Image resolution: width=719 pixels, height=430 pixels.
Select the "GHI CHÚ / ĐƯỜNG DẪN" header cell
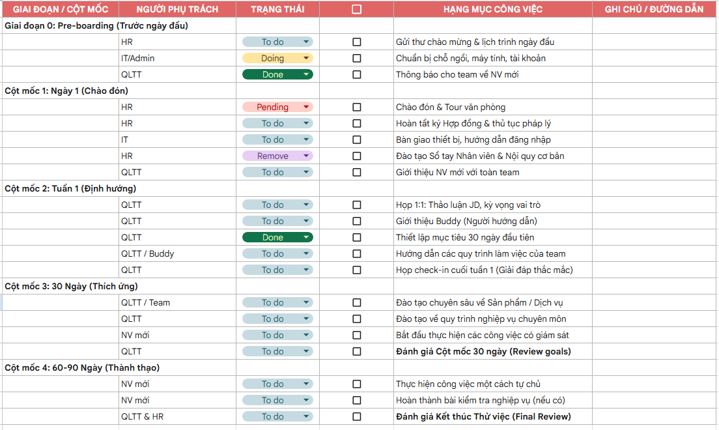pyautogui.click(x=655, y=9)
